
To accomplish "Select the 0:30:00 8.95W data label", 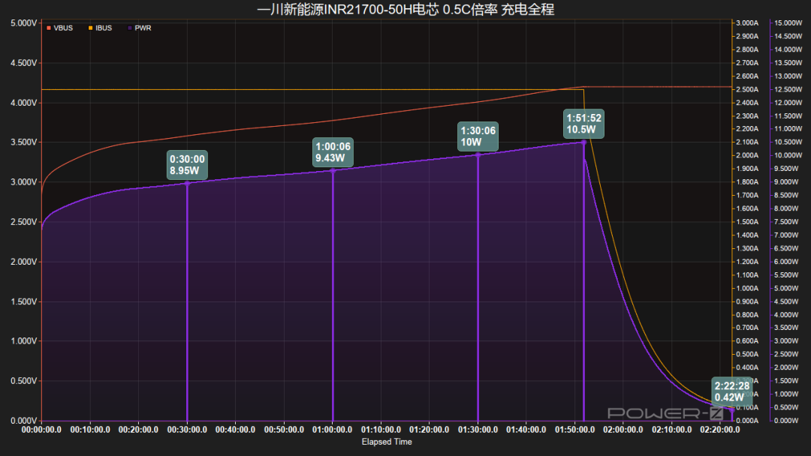I will point(187,165).
